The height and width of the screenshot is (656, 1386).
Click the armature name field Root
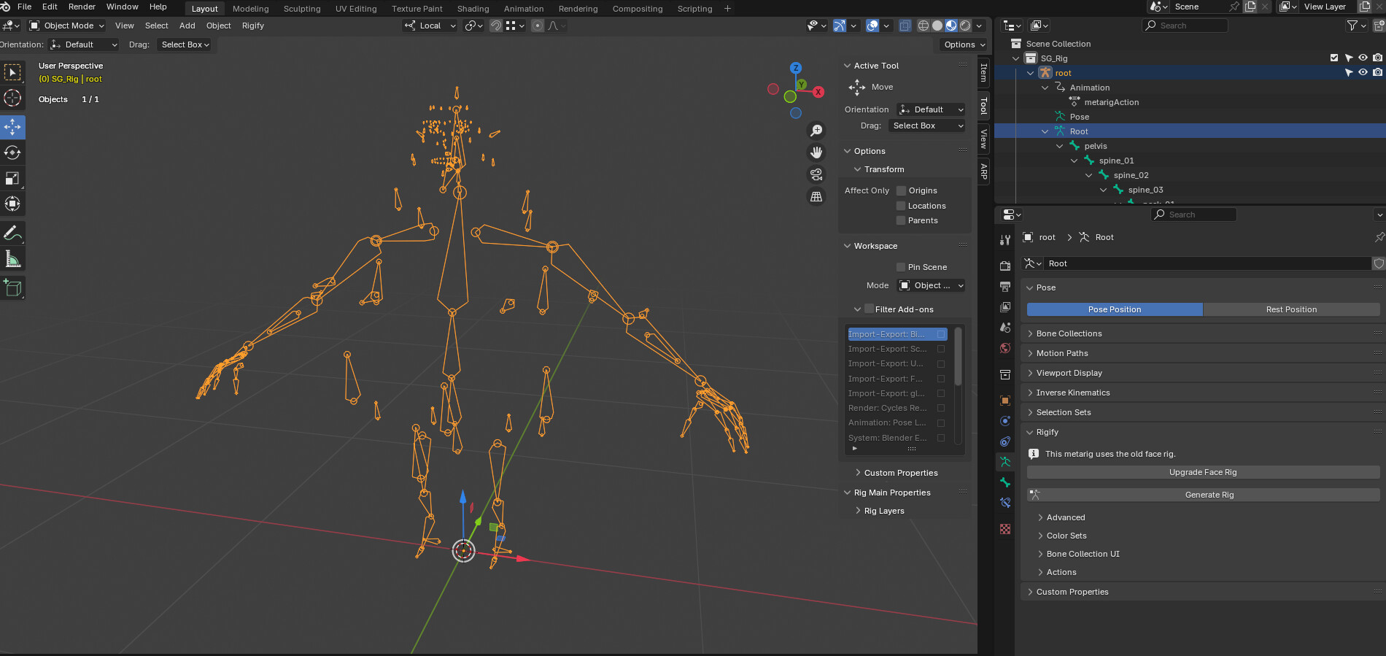pyautogui.click(x=1207, y=263)
